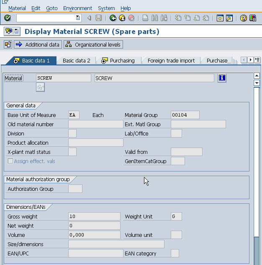Switch to the Purchasing tab
The height and width of the screenshot is (265, 262).
[x=122, y=60]
